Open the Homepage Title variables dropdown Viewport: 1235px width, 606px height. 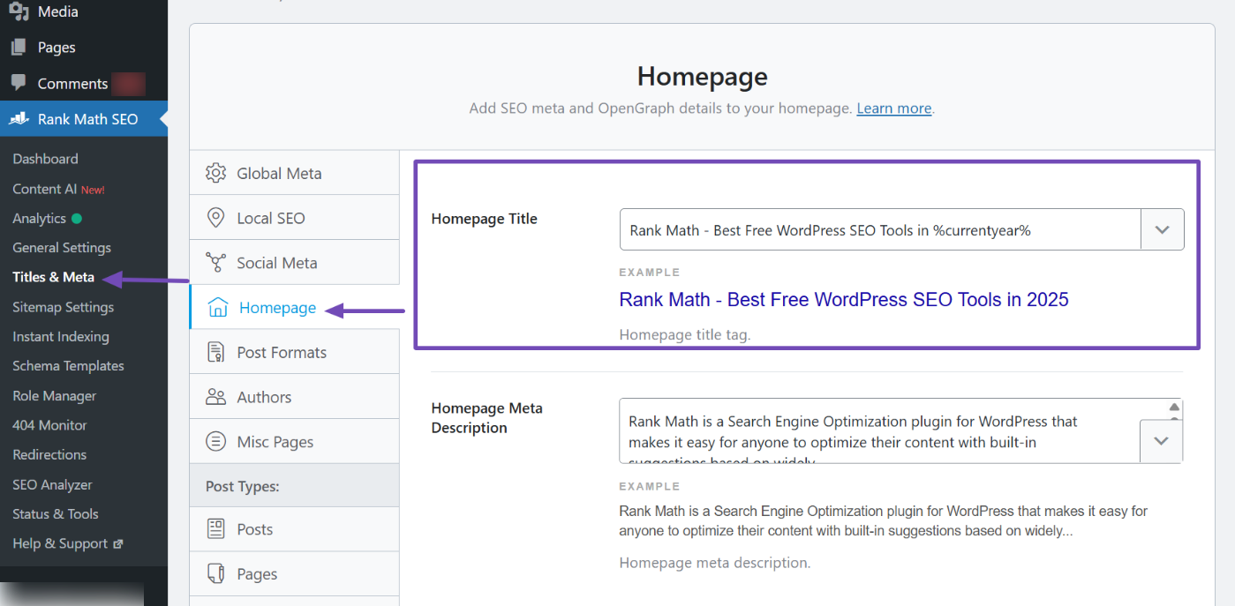click(1162, 230)
